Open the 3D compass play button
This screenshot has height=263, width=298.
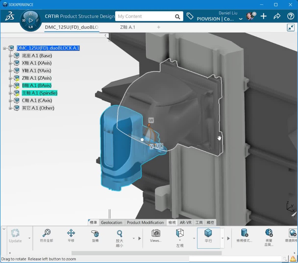pyautogui.click(x=31, y=20)
